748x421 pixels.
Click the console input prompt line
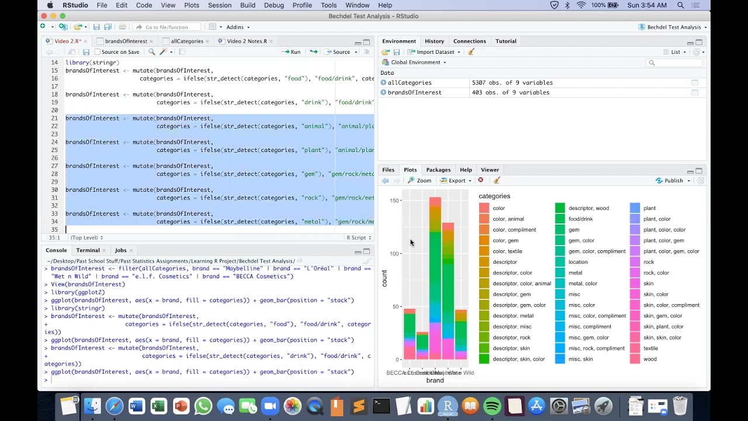[208, 380]
